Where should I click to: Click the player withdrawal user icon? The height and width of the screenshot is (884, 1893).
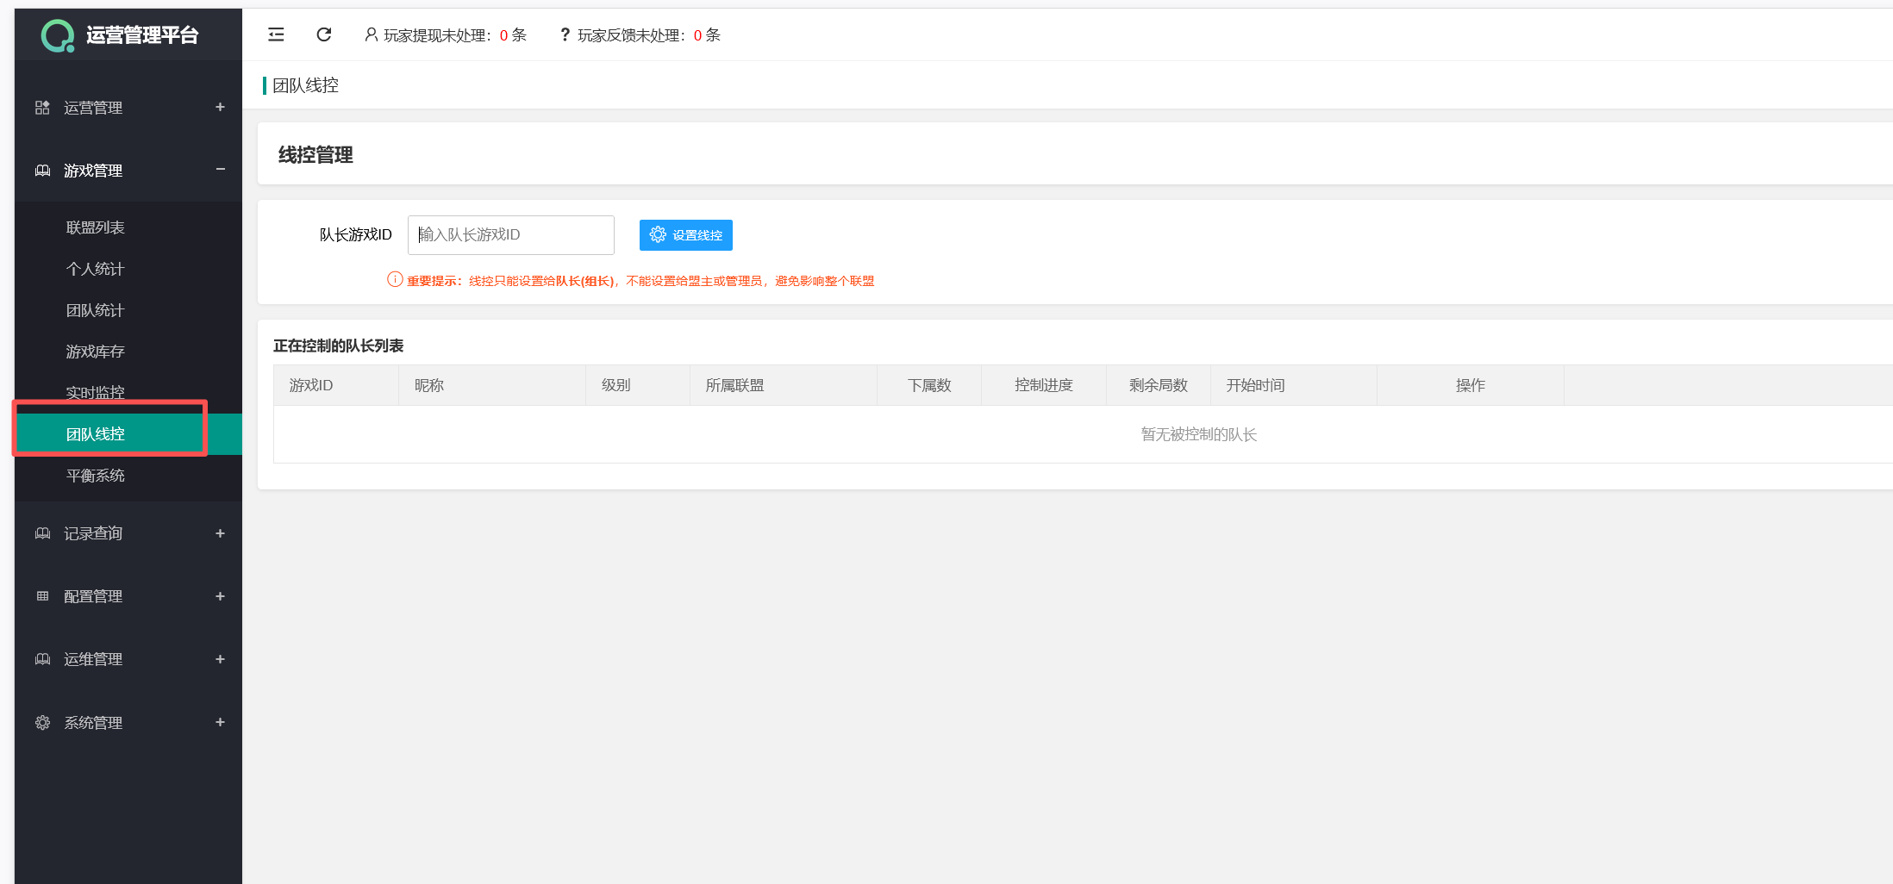[x=371, y=34]
